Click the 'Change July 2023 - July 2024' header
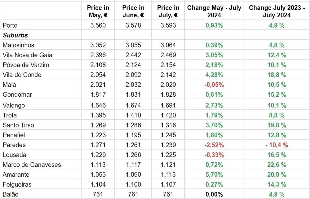Viewport: 310px width, 199px height. pyautogui.click(x=277, y=11)
